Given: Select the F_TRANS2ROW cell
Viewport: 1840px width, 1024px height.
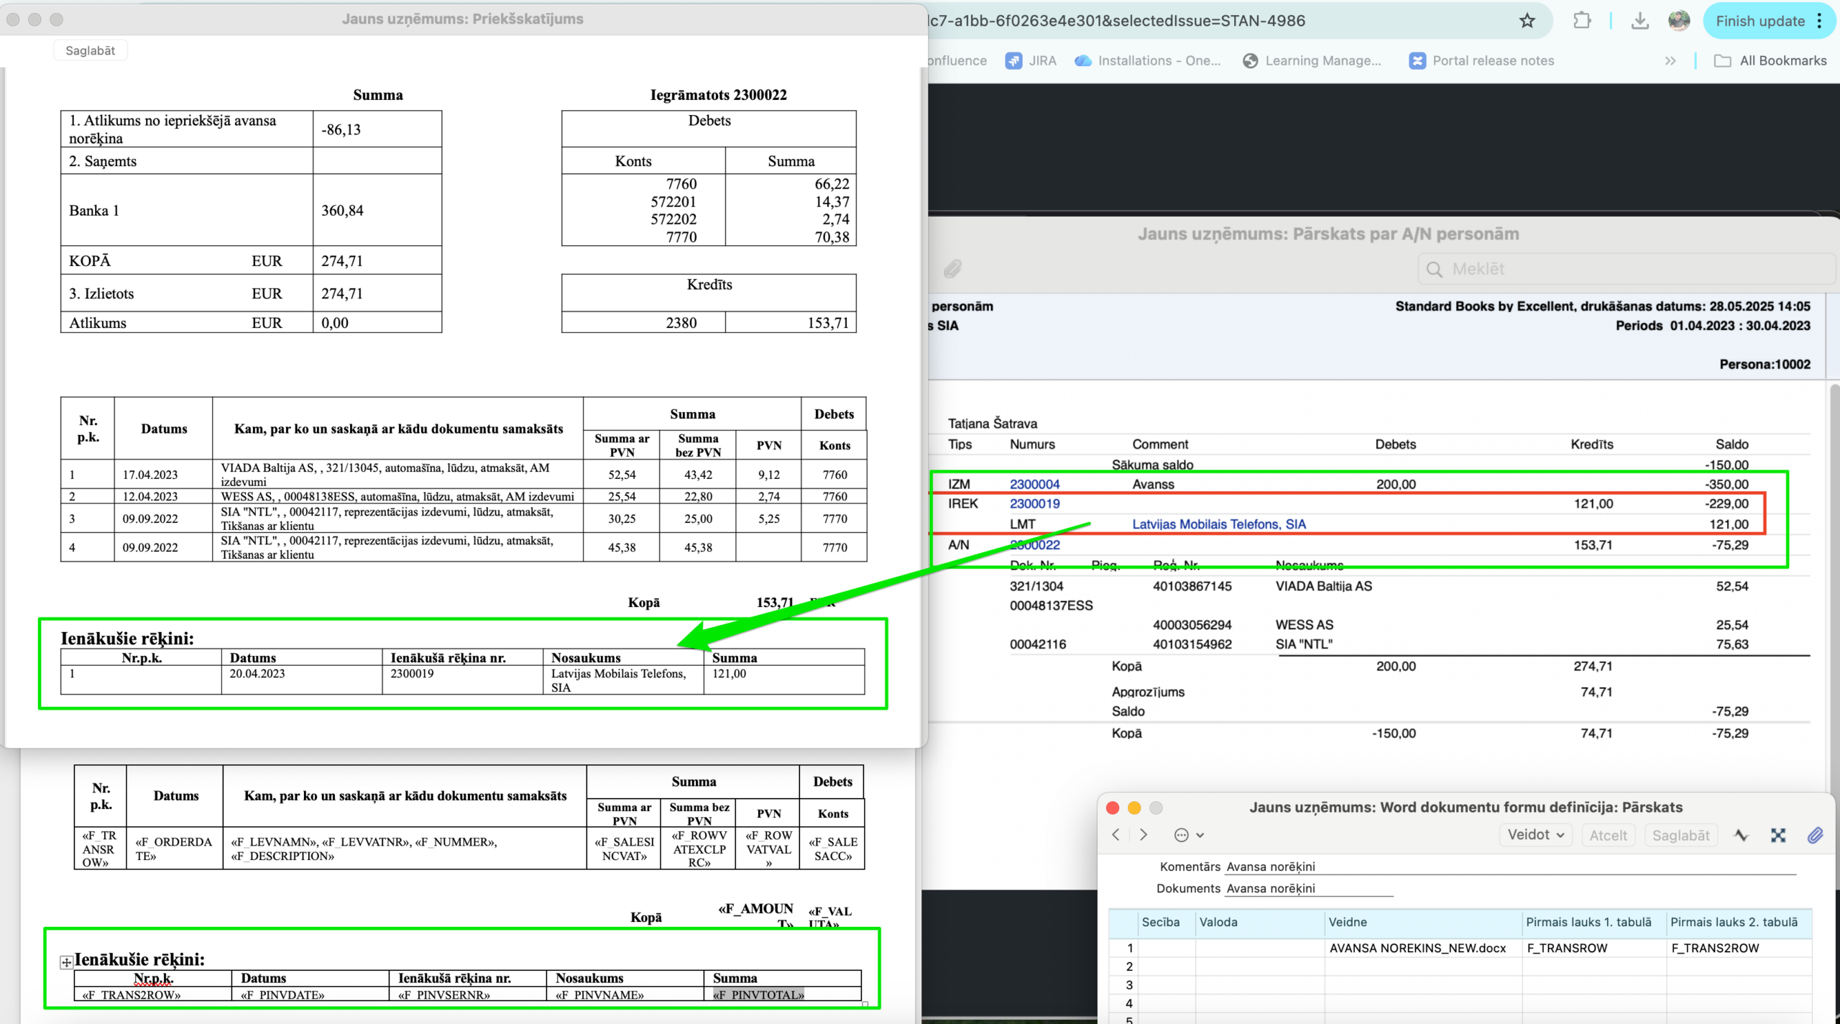Looking at the screenshot, I should coord(1739,948).
